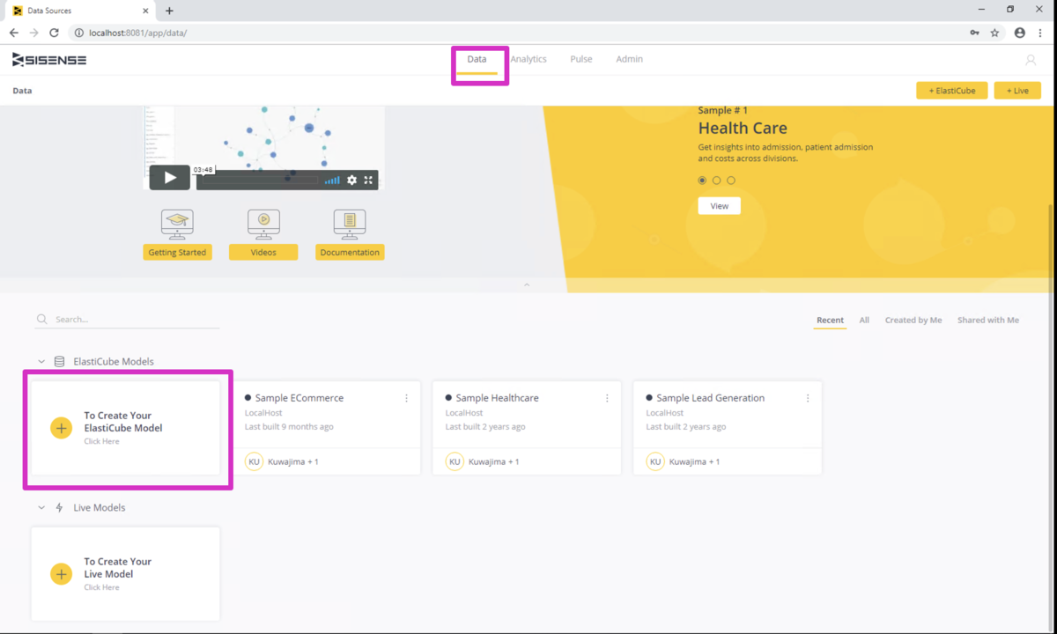The image size is (1057, 634).
Task: Click the Documentation monitor icon
Action: [350, 224]
